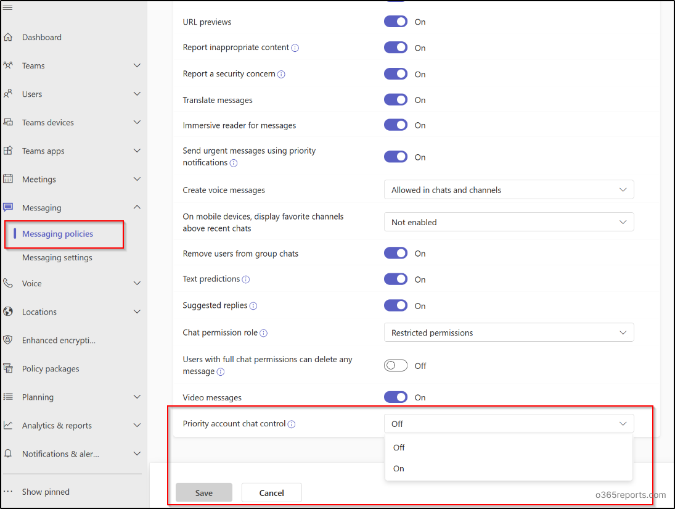The height and width of the screenshot is (509, 675).
Task: Expand the Users section chevron
Action: pos(137,94)
